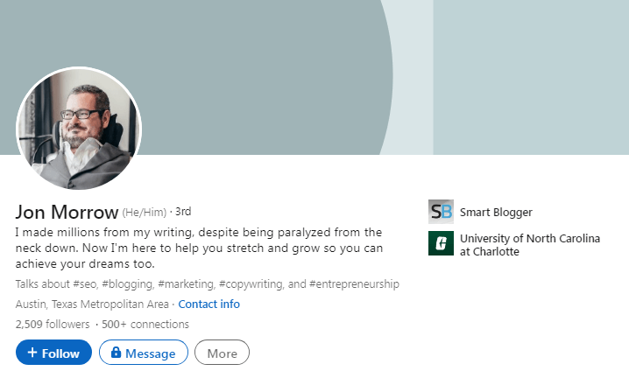Open the Smart Blogger logo icon
Viewport: 629px width, 378px height.
coord(441,212)
